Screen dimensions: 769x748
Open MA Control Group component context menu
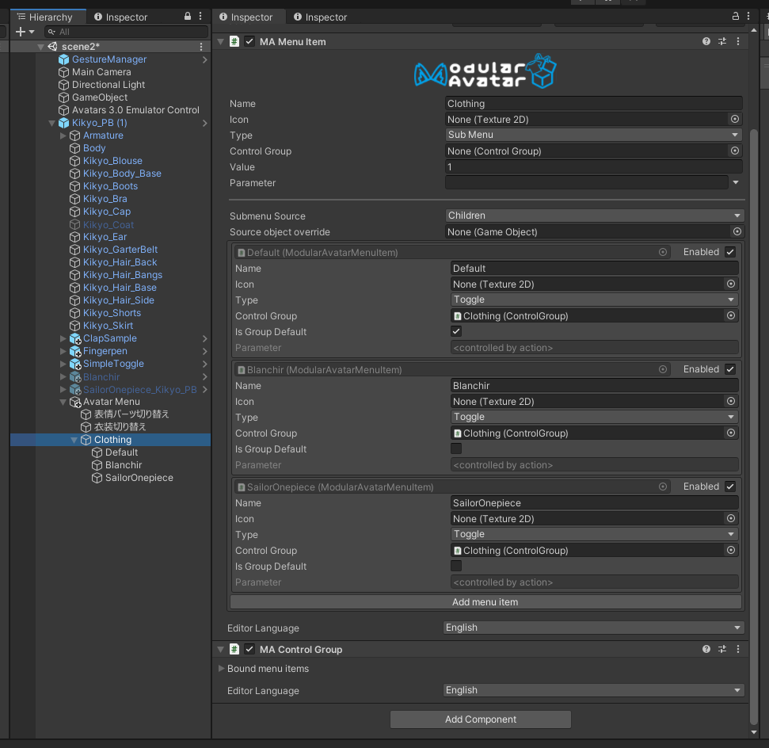pyautogui.click(x=737, y=649)
